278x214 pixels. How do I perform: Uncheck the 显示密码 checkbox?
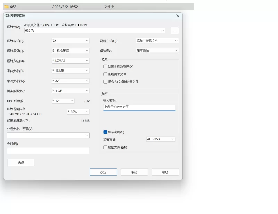point(105,132)
